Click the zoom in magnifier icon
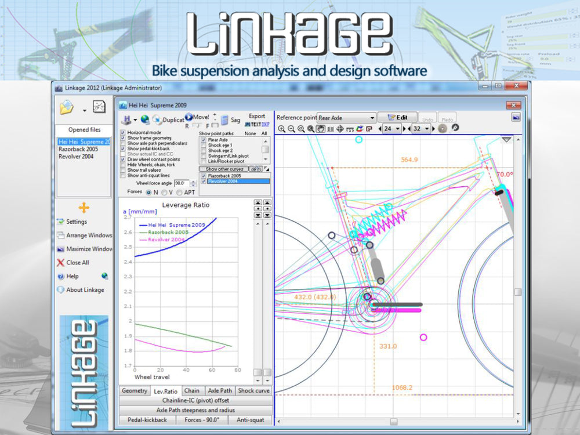 pos(282,129)
